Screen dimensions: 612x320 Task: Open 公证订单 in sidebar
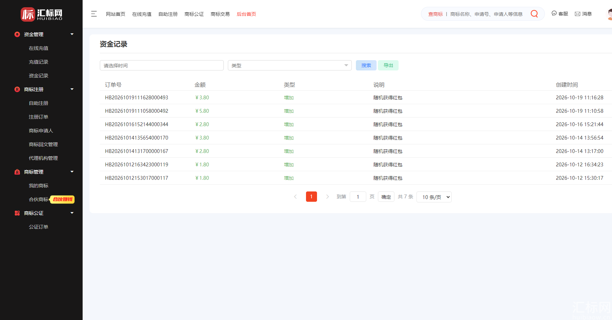(x=39, y=227)
